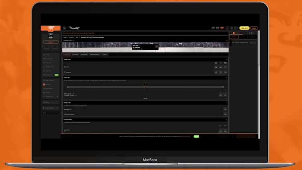Switch to the Period tab
Screen dimensions: 302x170
pyautogui.click(x=105, y=55)
